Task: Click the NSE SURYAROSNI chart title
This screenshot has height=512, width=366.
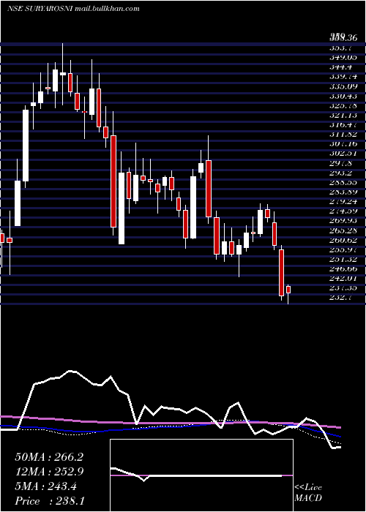Action: [40, 9]
